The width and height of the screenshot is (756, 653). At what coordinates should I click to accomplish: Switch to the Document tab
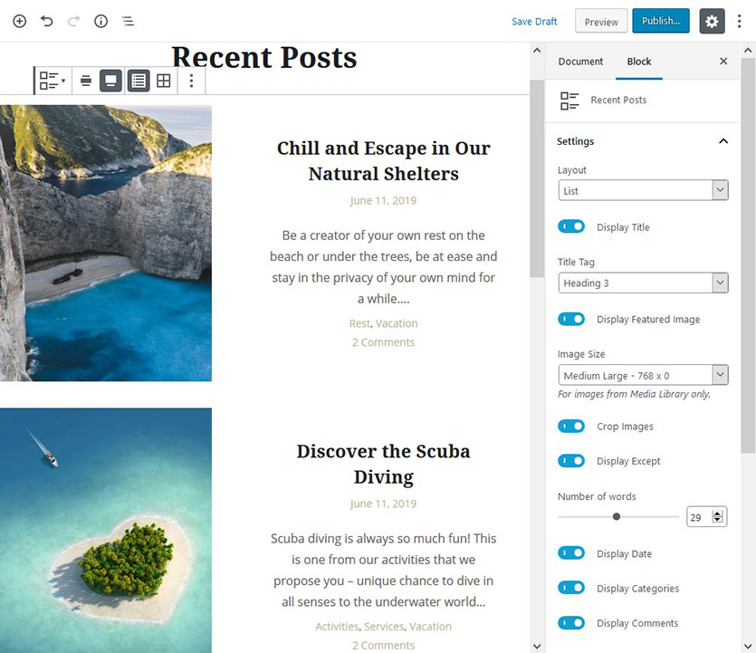point(580,62)
